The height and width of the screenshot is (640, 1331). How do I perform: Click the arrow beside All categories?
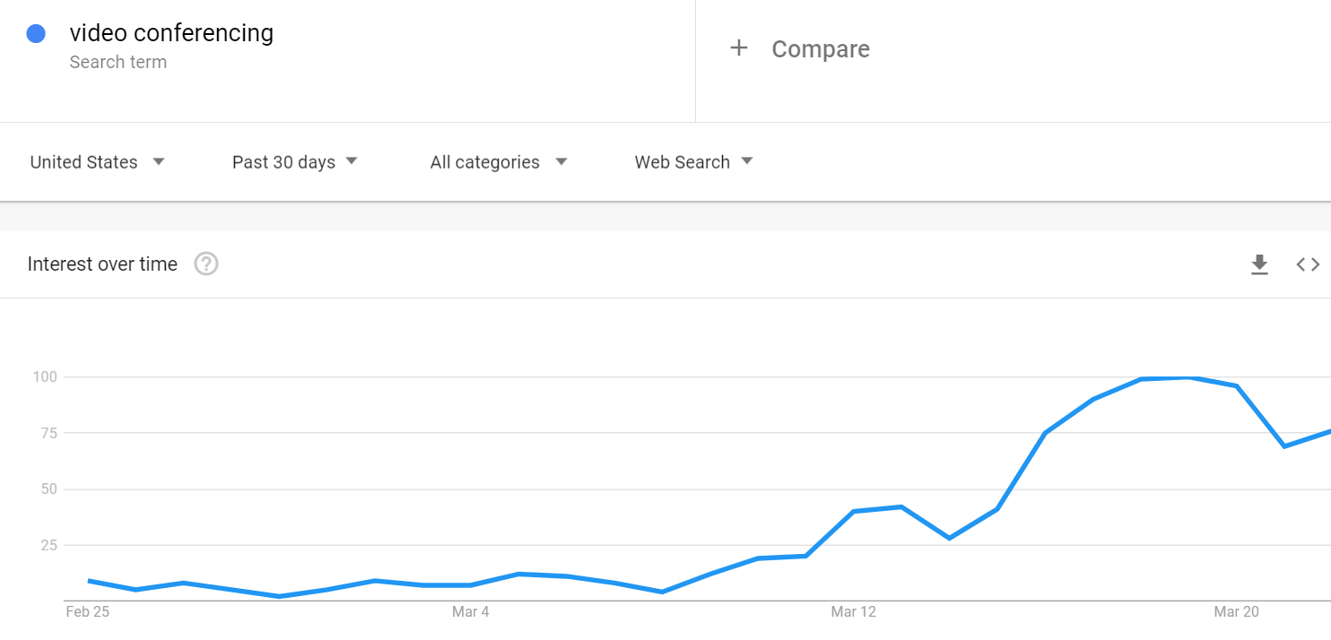561,162
